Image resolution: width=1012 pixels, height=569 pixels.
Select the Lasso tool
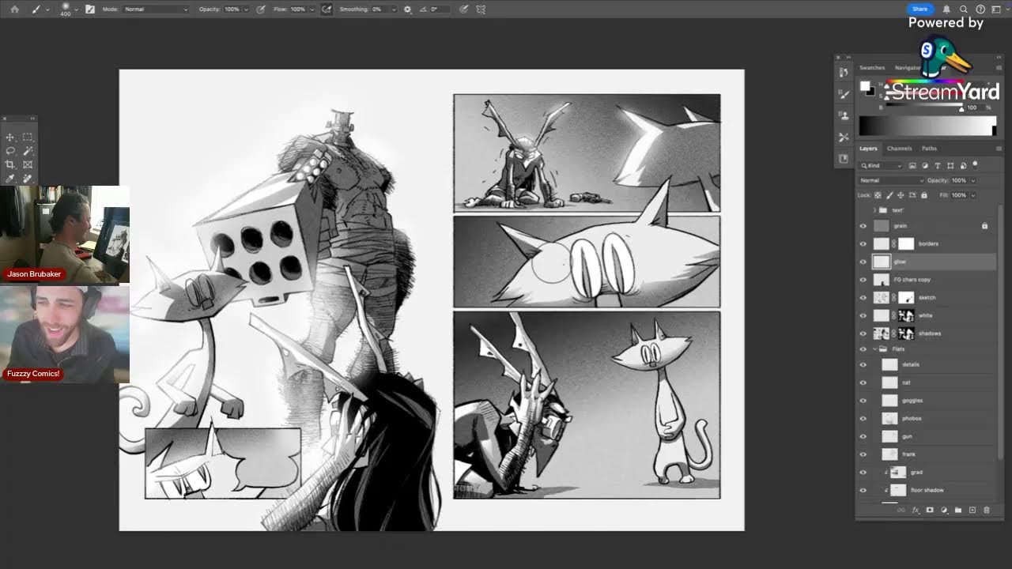[10, 151]
